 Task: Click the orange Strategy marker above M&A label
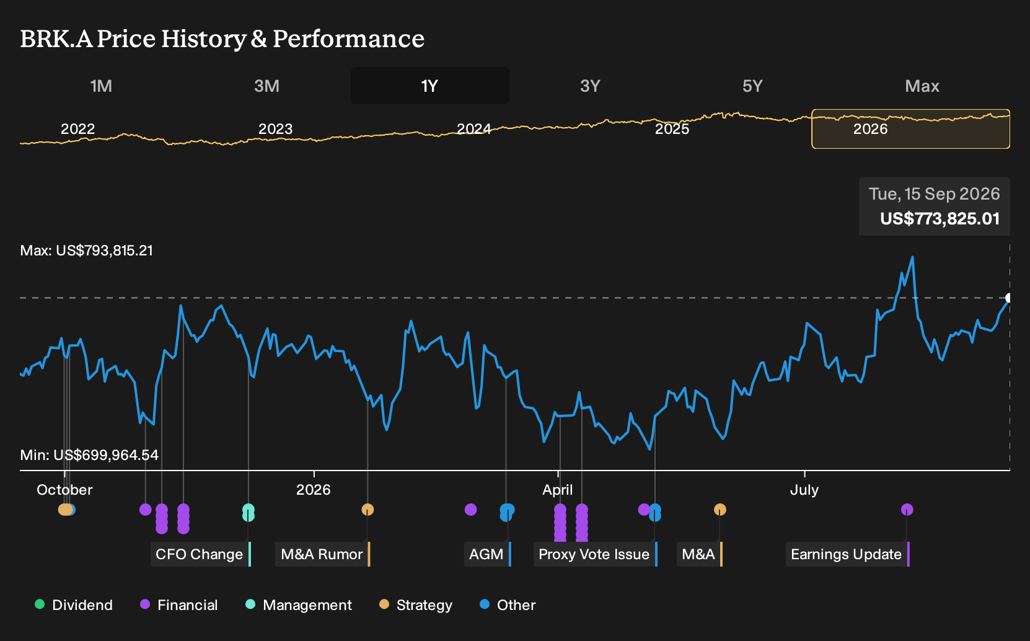point(720,510)
